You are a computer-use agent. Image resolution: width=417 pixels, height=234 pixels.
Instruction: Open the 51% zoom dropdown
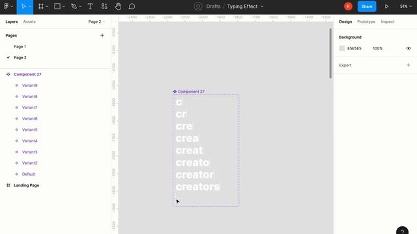pos(406,6)
